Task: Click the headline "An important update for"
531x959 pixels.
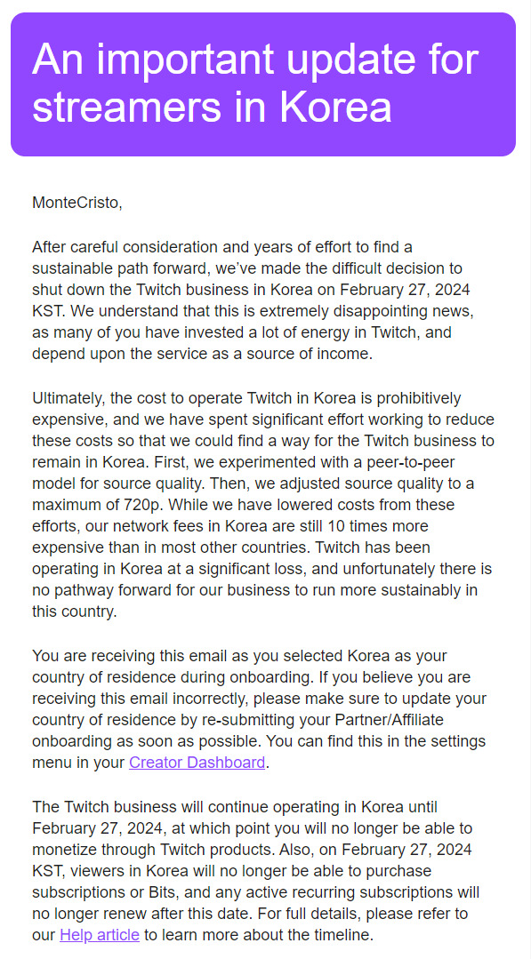Action: pyautogui.click(x=255, y=60)
